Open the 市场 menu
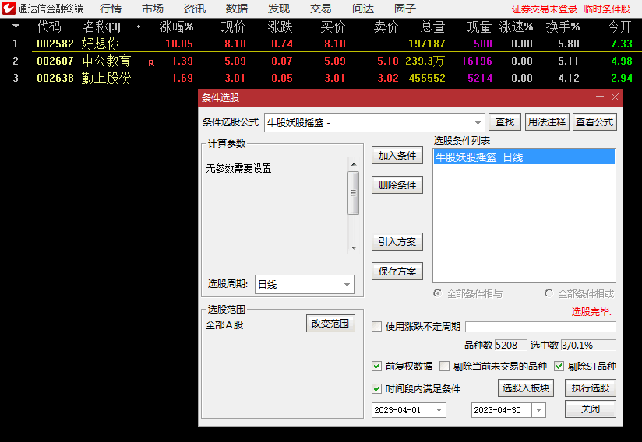642x442 pixels. pos(153,9)
